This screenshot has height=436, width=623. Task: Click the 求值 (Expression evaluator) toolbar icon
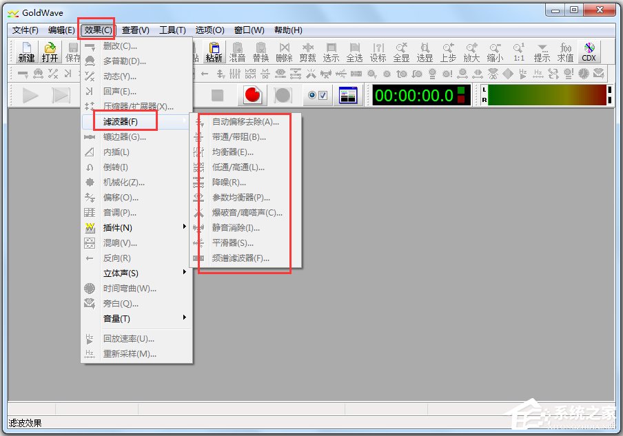(x=566, y=52)
